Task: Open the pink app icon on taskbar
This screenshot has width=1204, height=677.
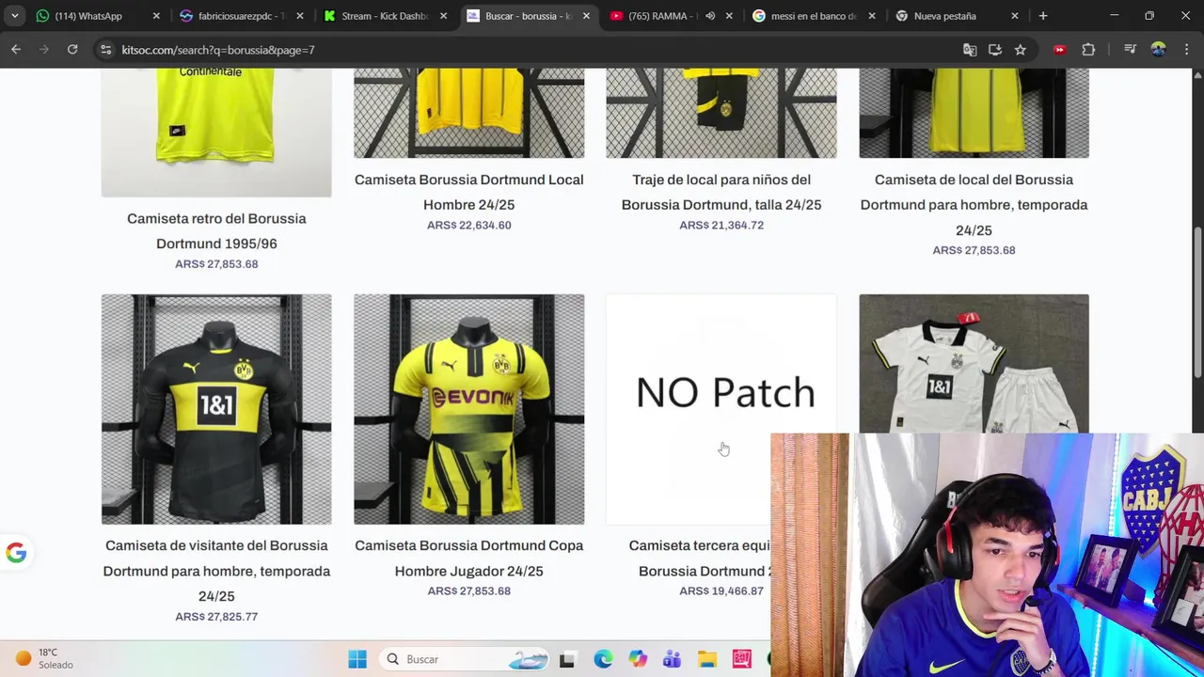Action: (x=741, y=659)
